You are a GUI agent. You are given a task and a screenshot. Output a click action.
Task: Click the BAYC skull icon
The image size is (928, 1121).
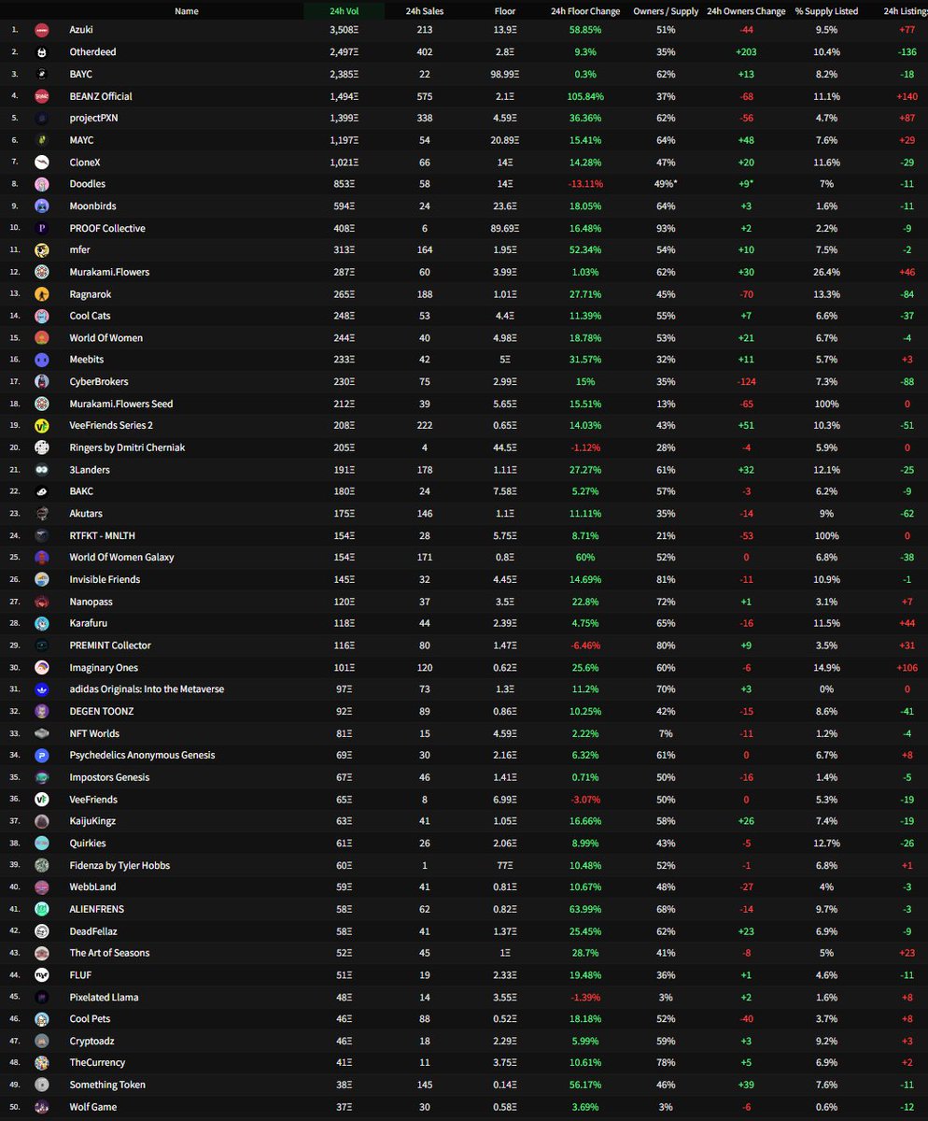tap(42, 74)
